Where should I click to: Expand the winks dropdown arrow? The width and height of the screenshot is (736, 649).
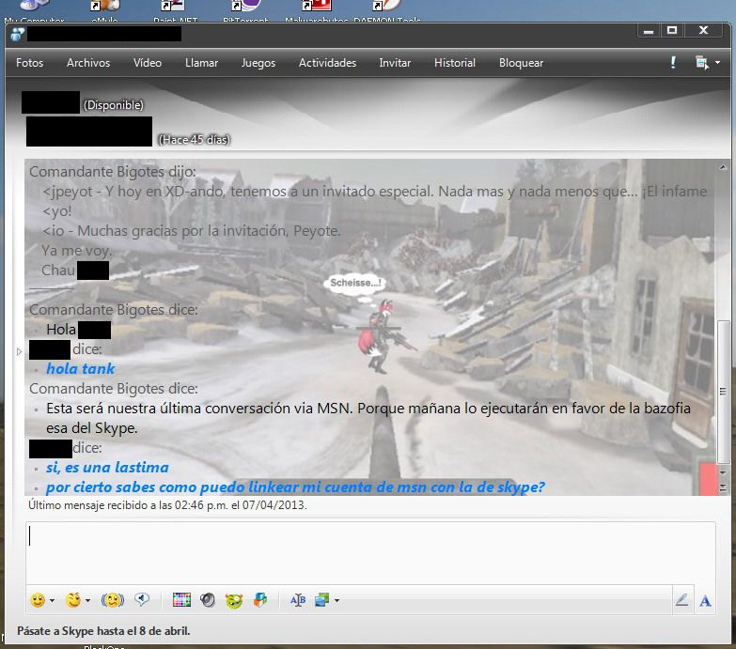(87, 601)
